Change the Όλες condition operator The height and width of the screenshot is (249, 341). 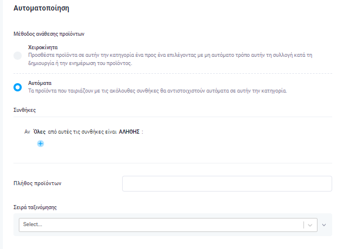(x=39, y=132)
